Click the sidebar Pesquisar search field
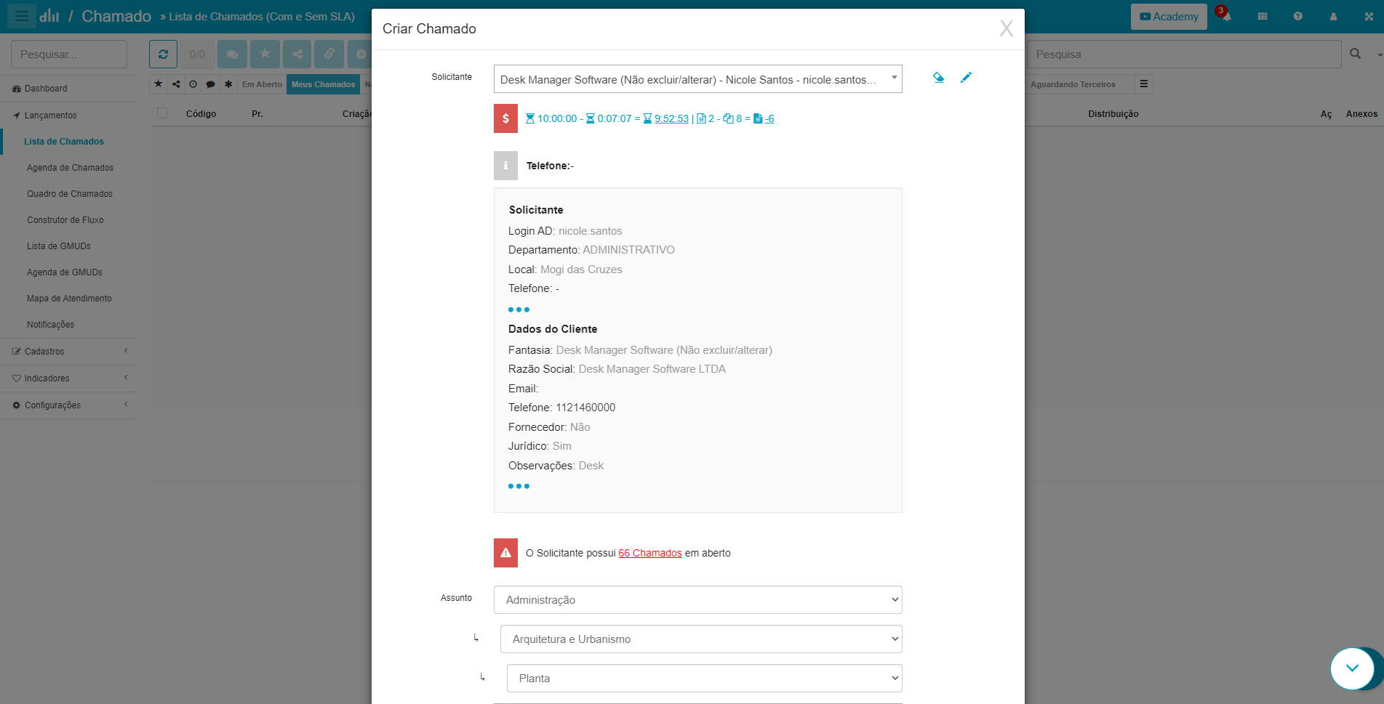The image size is (1384, 704). click(x=69, y=54)
